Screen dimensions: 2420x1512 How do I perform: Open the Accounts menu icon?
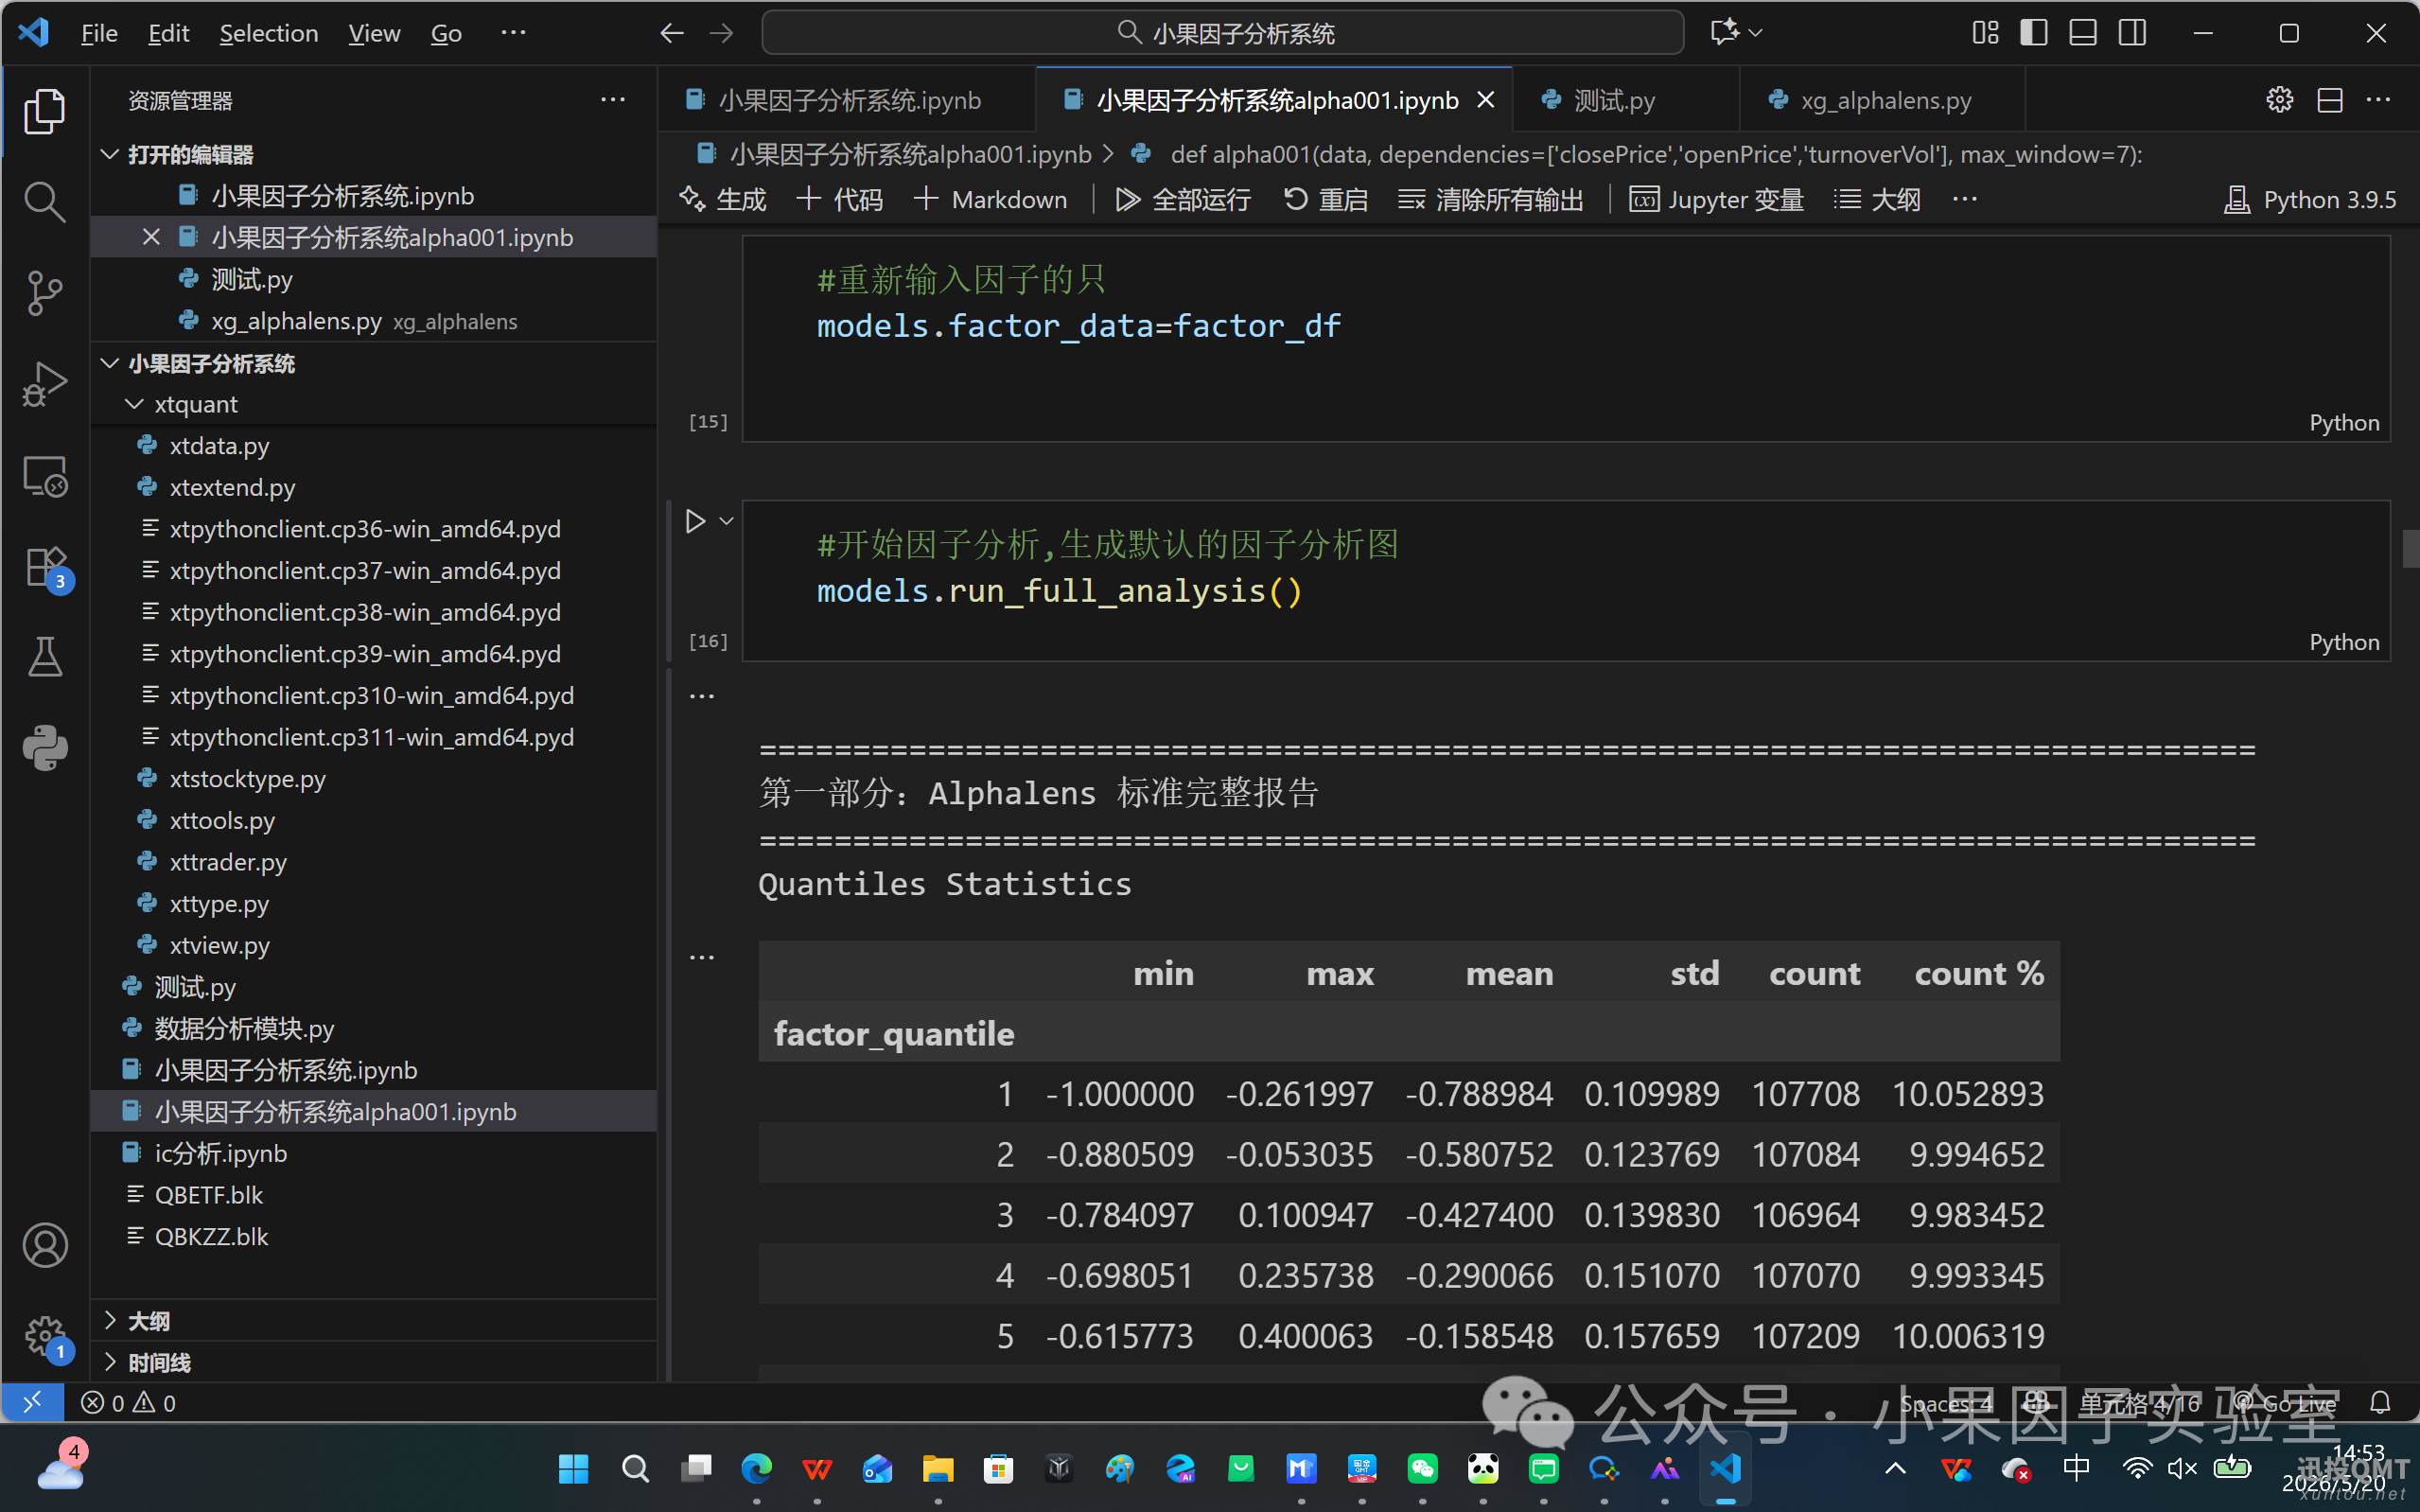pyautogui.click(x=45, y=1245)
